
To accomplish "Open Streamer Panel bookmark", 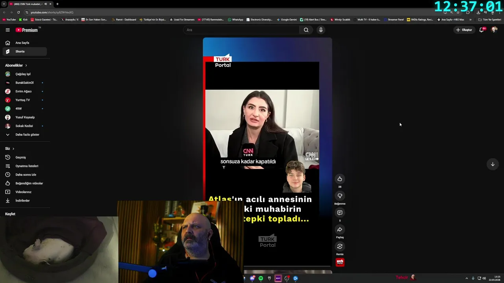I will pyautogui.click(x=394, y=20).
